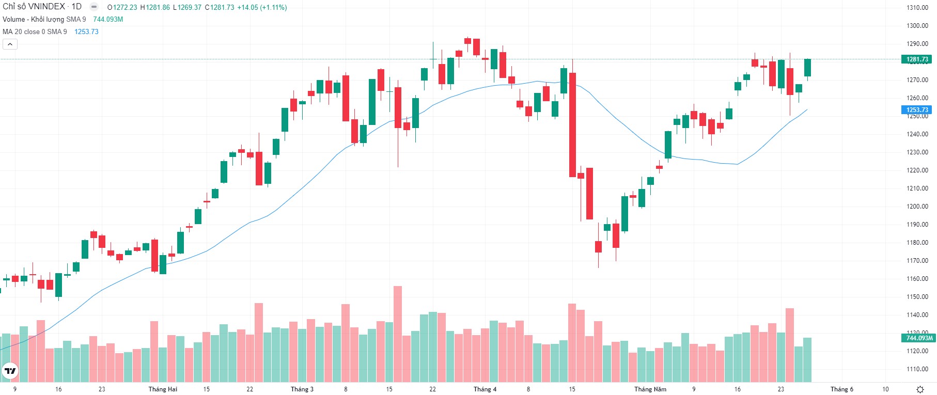The width and height of the screenshot is (937, 395).
Task: Click the blue 1253.73 MA label on the axis
Action: coord(917,110)
